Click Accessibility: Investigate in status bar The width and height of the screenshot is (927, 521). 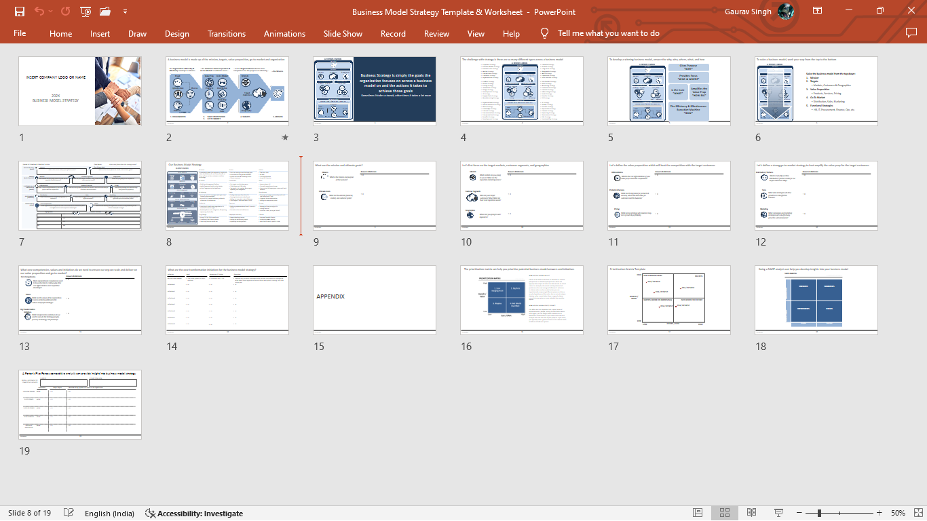pos(194,514)
